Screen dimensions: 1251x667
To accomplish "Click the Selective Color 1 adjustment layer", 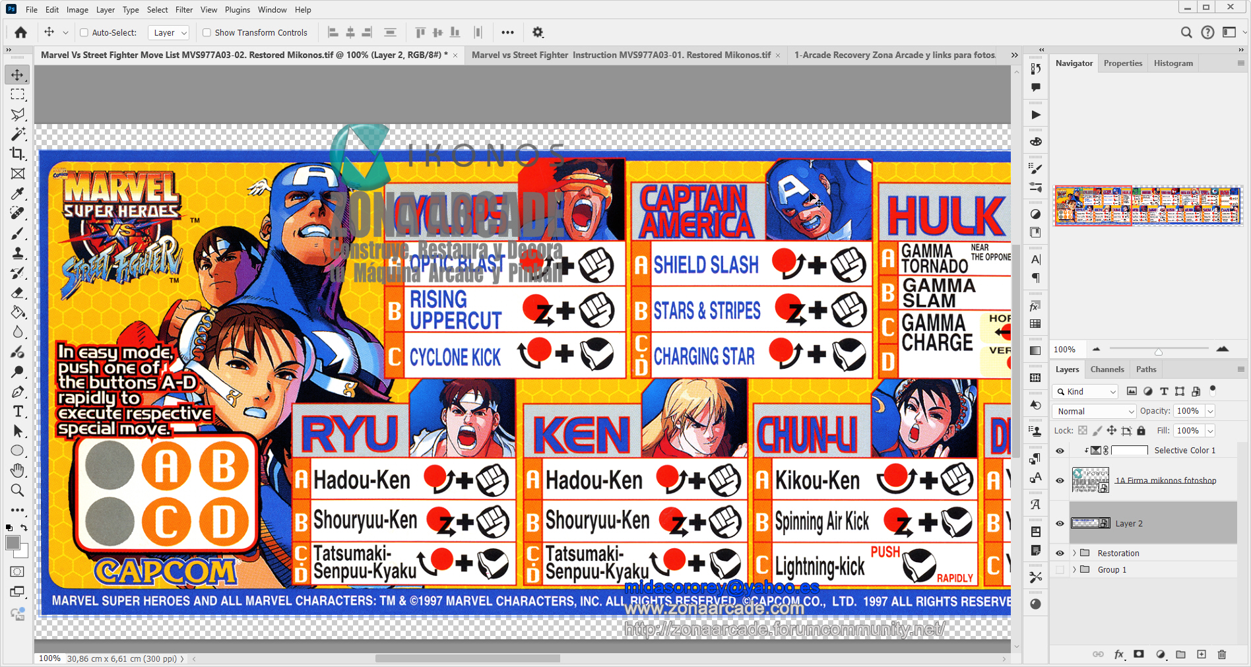I will click(x=1185, y=450).
